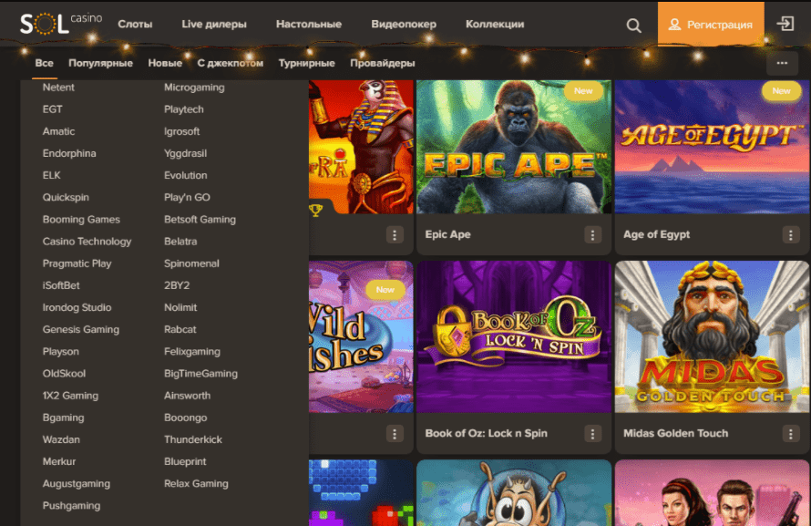Open the Видеопокер section

[x=404, y=25]
